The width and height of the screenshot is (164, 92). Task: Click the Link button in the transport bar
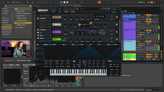coord(4,2)
